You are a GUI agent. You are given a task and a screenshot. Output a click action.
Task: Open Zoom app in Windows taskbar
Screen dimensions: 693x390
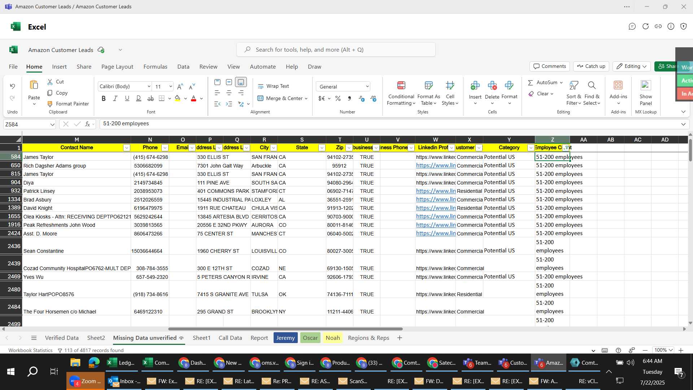[86, 381]
